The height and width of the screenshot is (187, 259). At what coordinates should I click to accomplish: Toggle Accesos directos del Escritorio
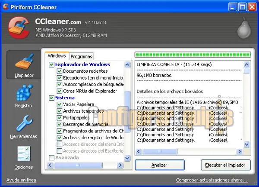click(59, 151)
